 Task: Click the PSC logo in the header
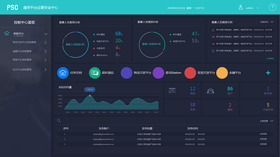[x=12, y=8]
